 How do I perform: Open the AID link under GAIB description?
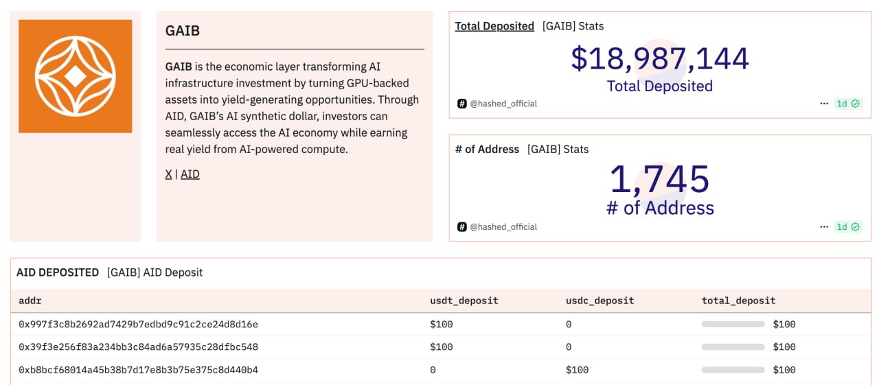(x=190, y=174)
